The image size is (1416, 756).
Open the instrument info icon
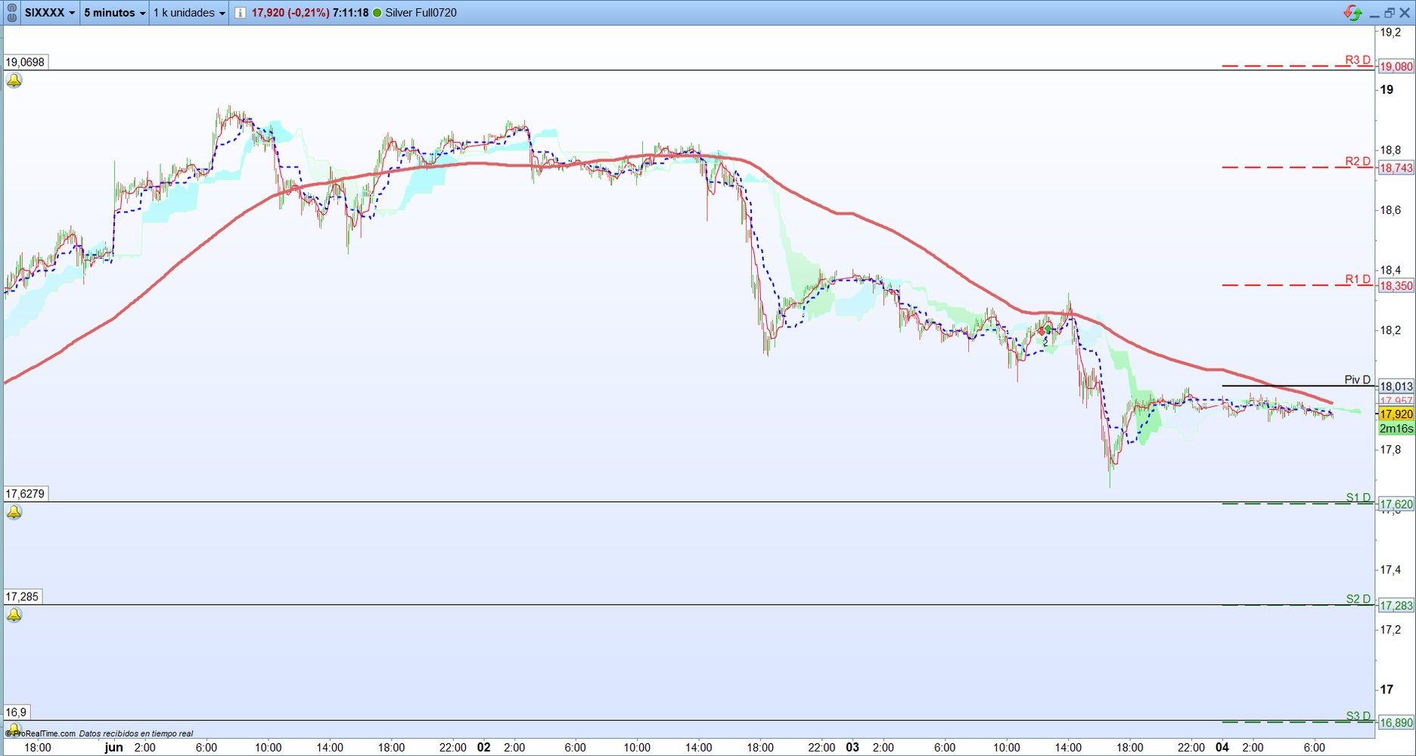240,13
